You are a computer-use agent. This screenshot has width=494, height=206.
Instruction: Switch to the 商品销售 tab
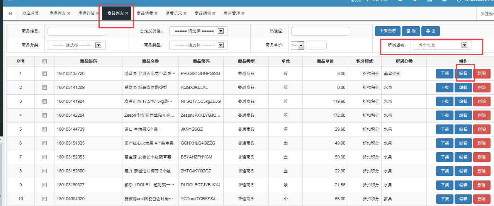point(202,13)
